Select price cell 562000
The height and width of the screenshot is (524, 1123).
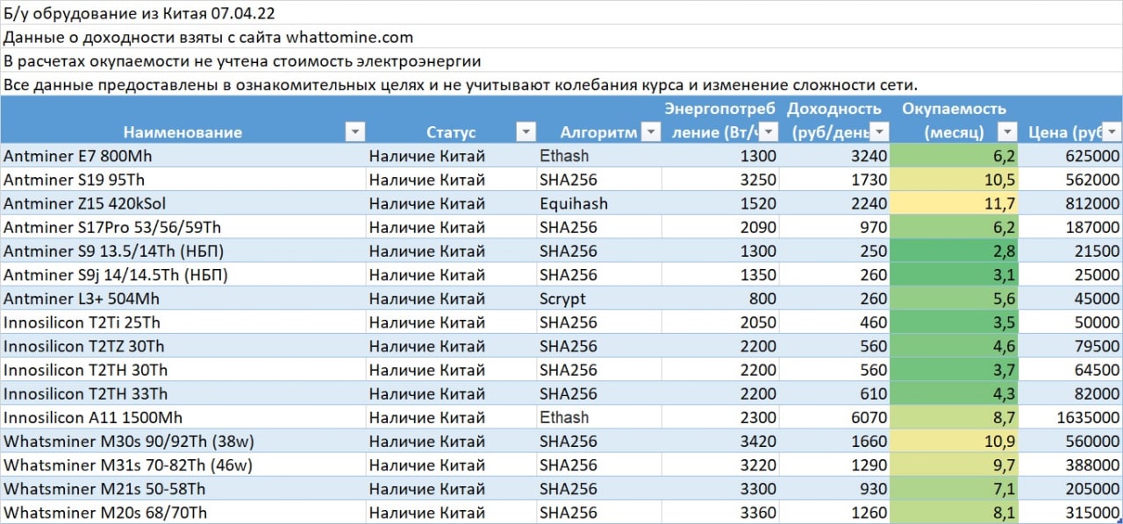[1071, 180]
